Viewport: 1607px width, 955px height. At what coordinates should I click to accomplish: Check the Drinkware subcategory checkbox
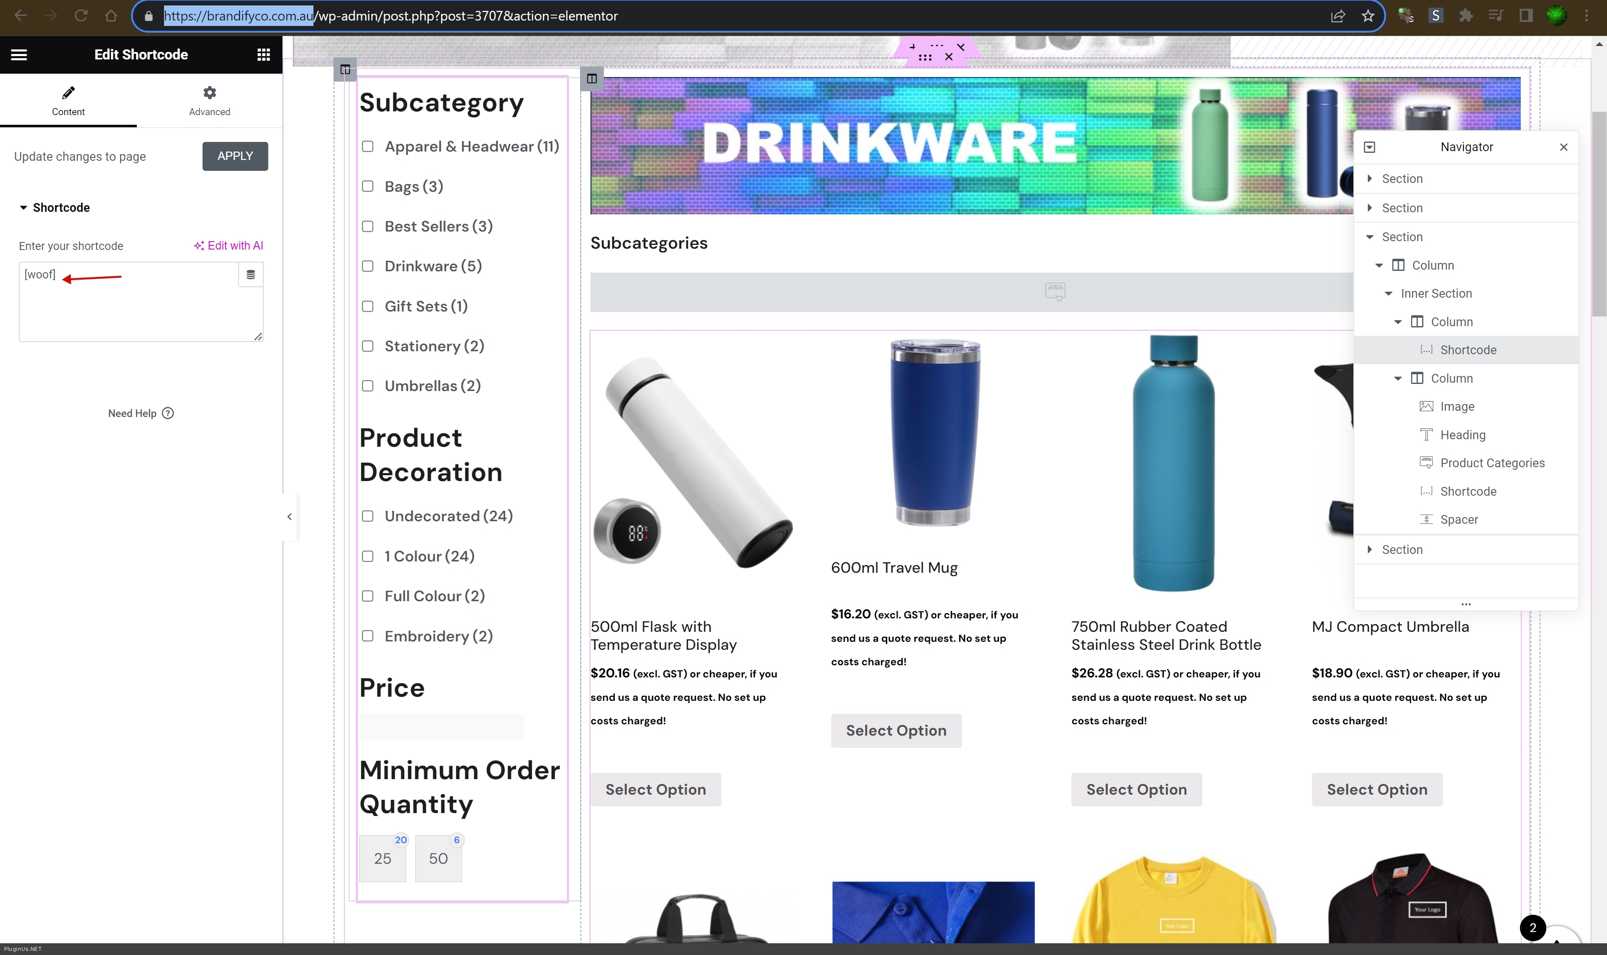point(368,266)
